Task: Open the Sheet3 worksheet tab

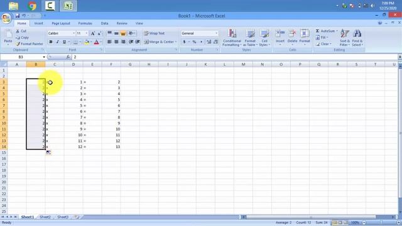Action: pos(63,217)
